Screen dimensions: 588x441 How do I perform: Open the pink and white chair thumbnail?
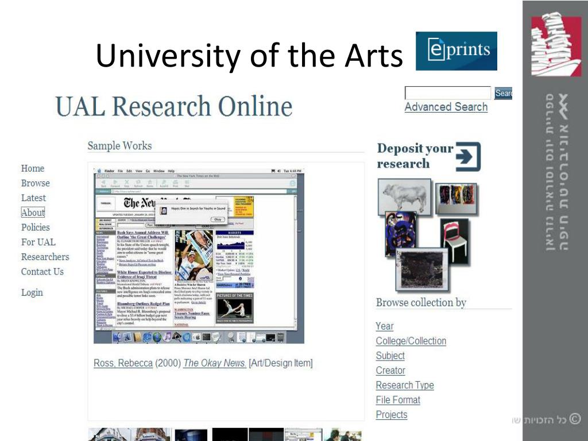pos(455,242)
